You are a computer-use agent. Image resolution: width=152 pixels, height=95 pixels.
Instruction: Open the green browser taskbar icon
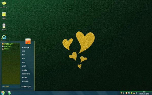coord(9,93)
